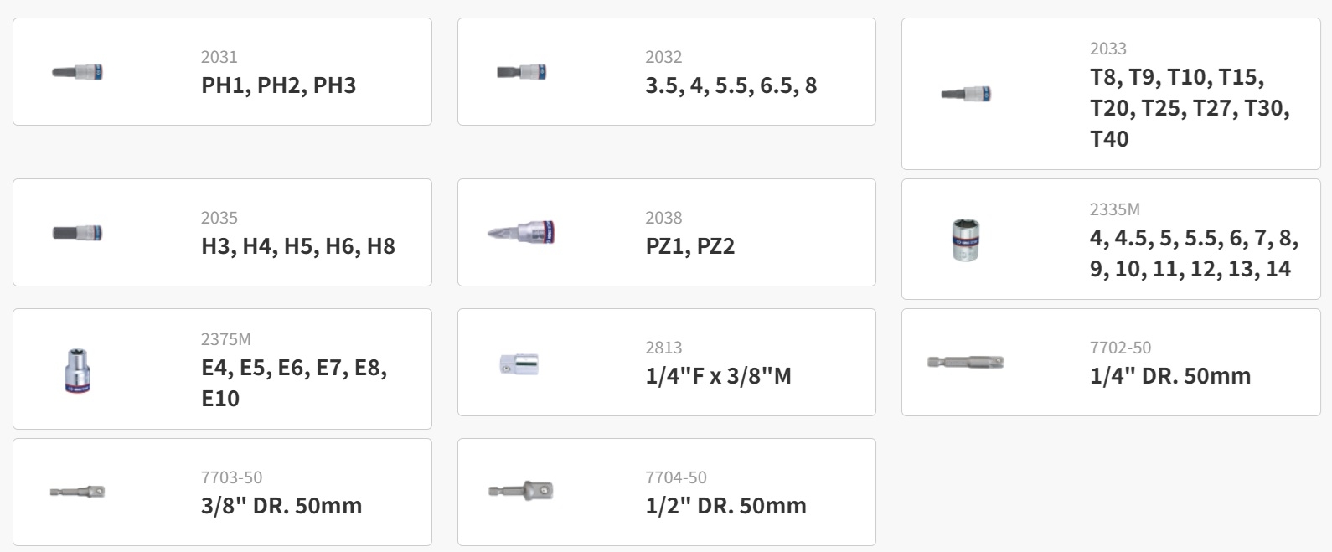
Task: Click the 2033 Torx bit socket image
Action: tap(966, 94)
